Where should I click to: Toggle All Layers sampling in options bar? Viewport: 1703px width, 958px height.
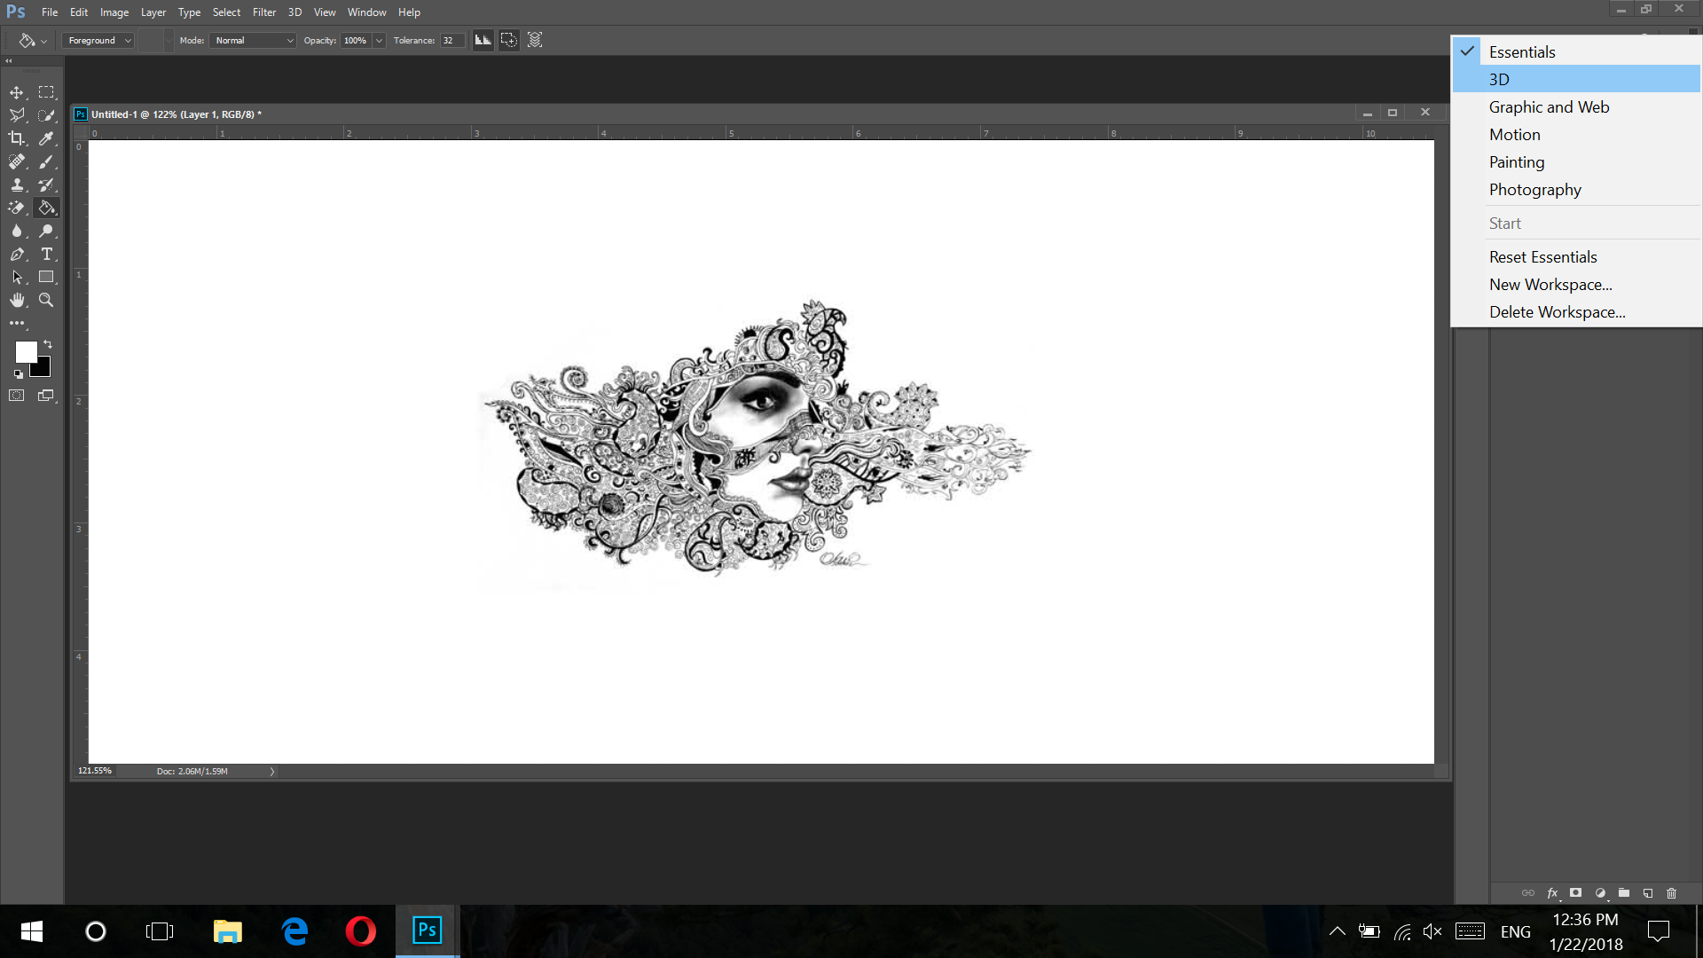coord(535,40)
